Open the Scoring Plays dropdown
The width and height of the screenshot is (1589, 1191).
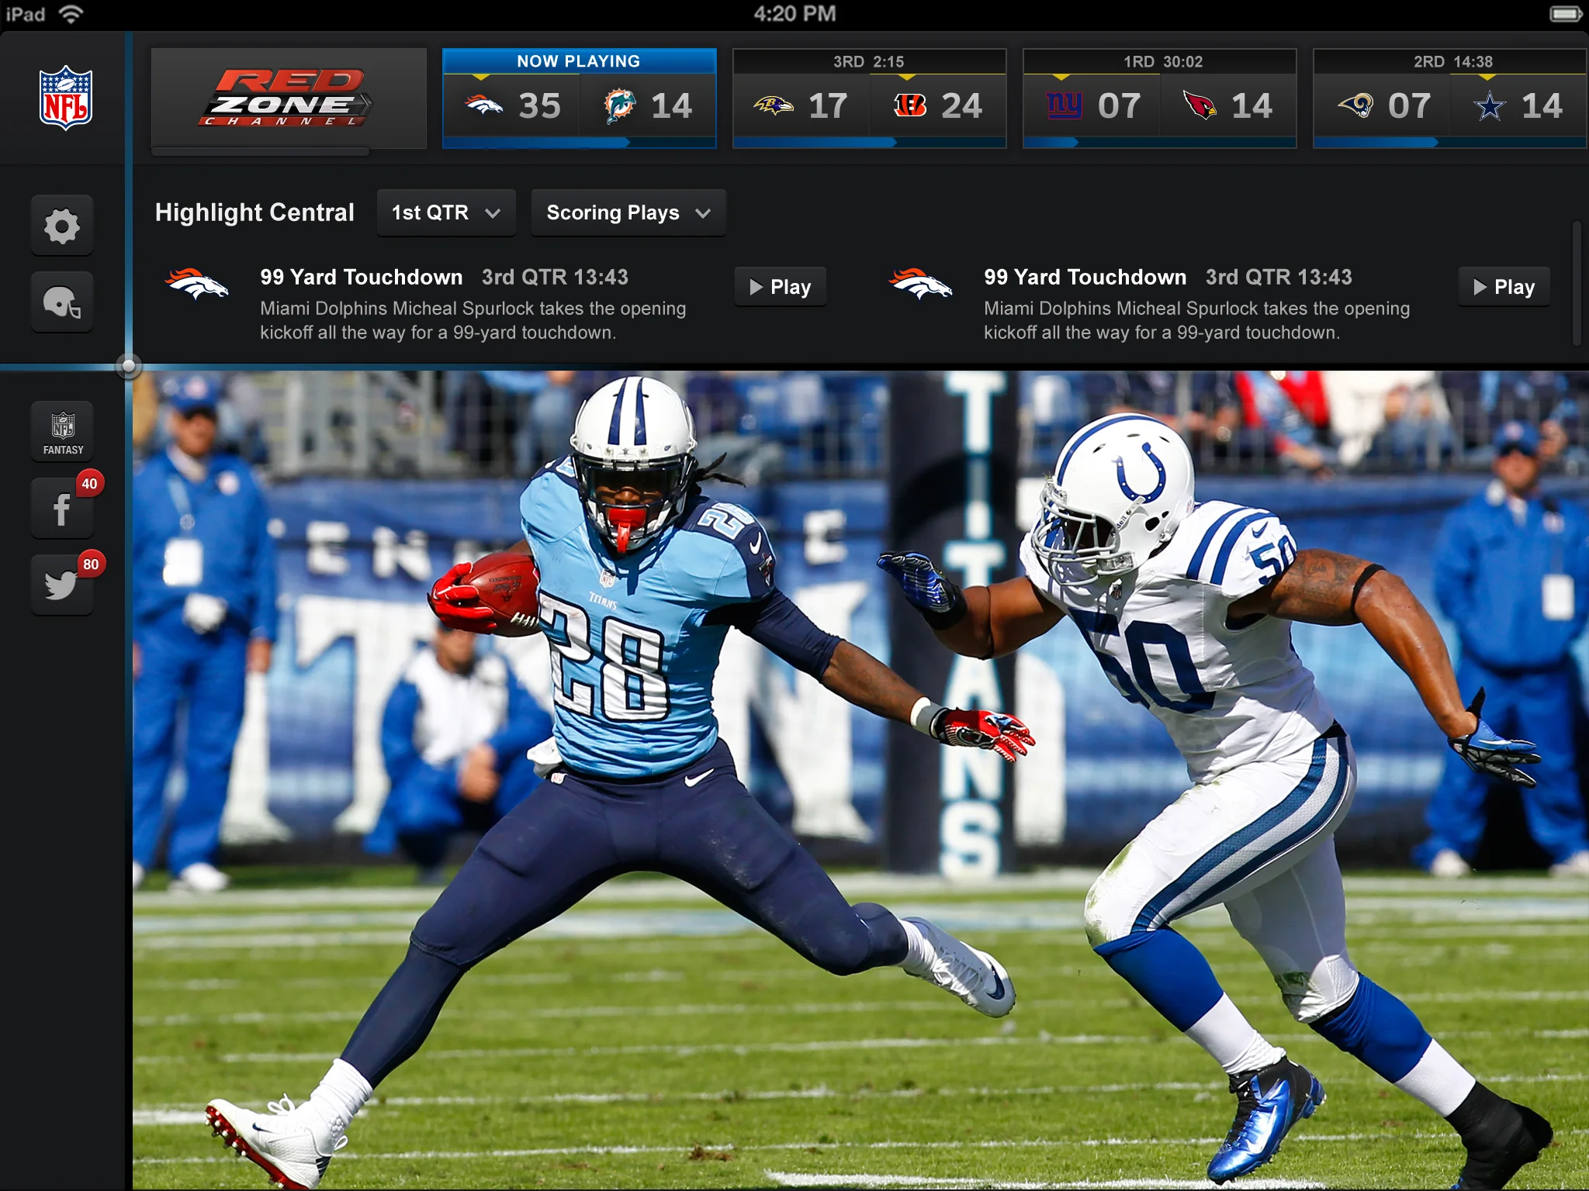point(628,212)
